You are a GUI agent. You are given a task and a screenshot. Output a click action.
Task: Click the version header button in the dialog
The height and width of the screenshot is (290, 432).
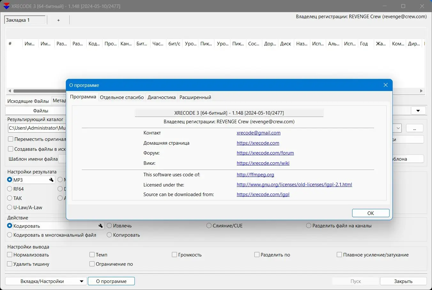pyautogui.click(x=229, y=113)
